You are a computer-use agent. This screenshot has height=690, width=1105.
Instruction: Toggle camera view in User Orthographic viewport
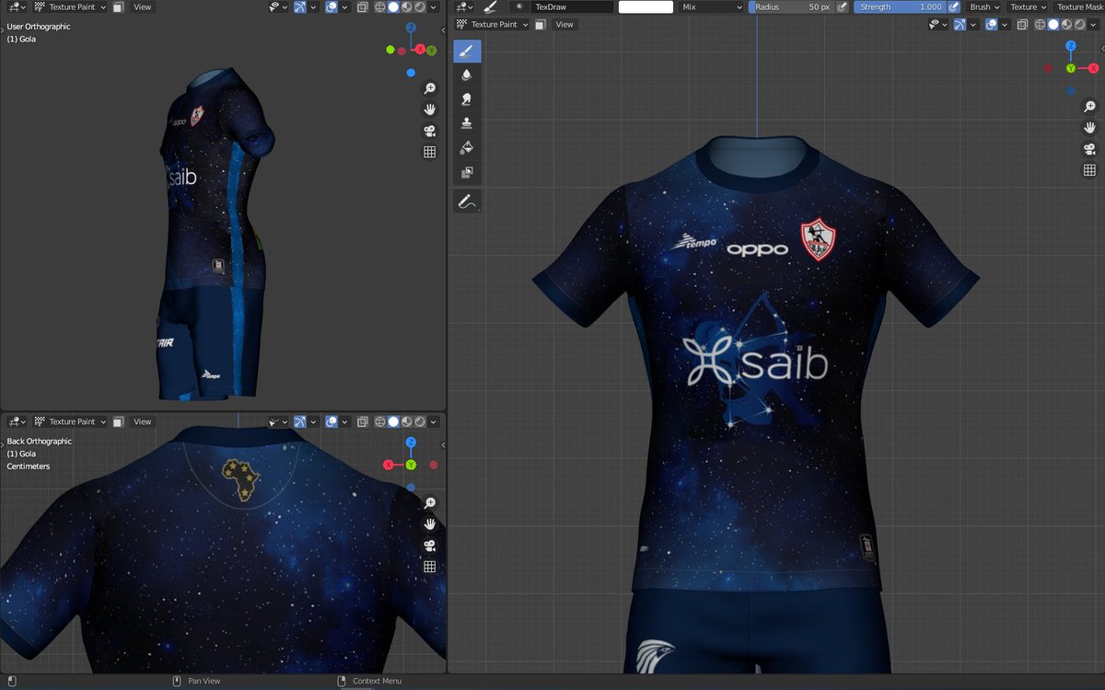[x=429, y=131]
